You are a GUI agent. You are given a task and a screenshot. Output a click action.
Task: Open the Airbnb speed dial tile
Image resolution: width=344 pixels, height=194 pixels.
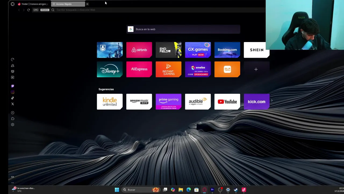coord(139,50)
